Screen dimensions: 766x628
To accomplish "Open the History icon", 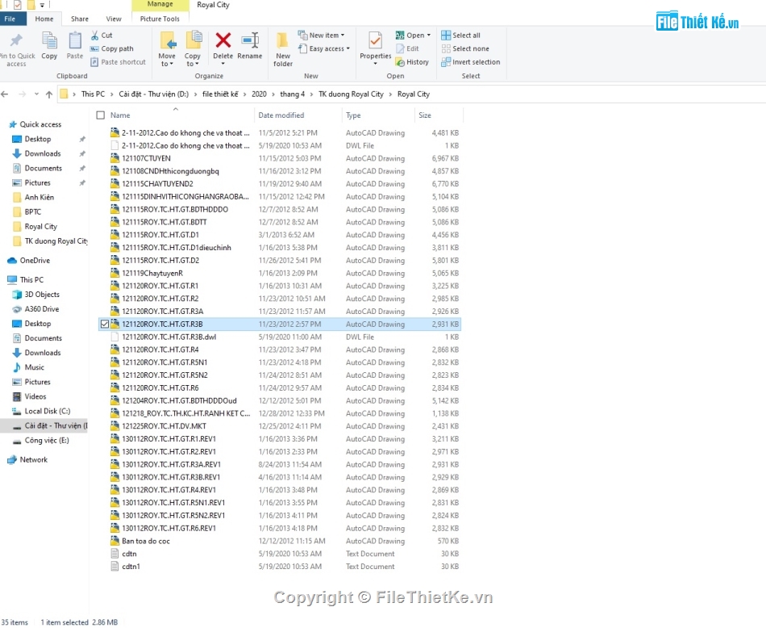I will click(x=400, y=62).
